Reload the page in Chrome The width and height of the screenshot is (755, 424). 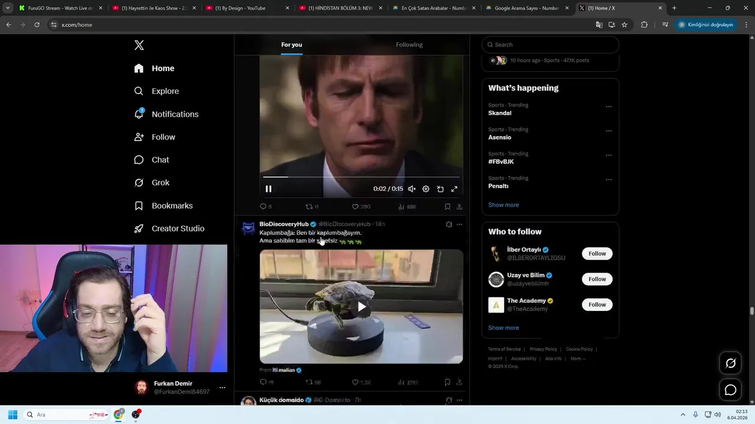click(37, 25)
